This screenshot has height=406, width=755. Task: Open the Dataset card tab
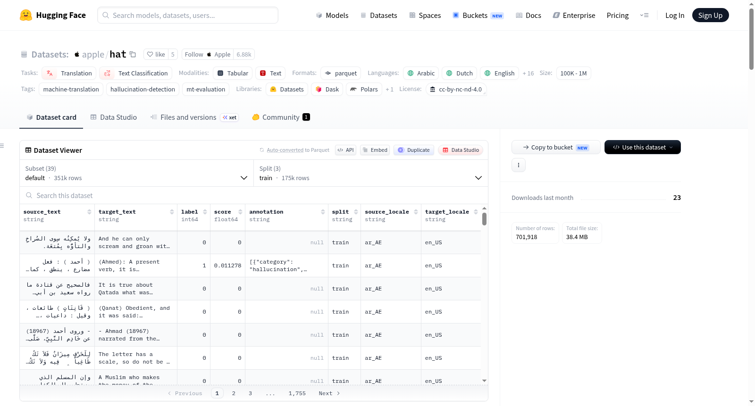click(x=51, y=117)
